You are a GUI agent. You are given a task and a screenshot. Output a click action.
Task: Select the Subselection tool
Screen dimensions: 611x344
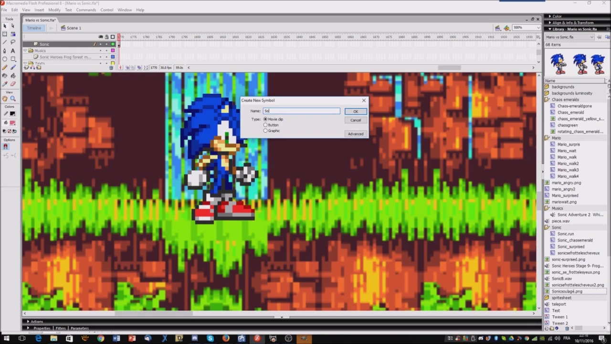click(13, 26)
